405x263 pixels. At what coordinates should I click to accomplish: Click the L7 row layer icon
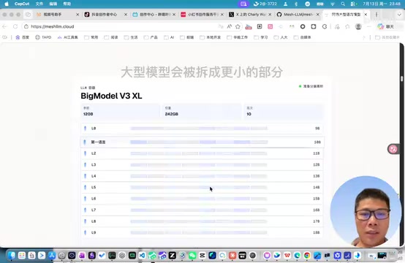pyautogui.click(x=86, y=210)
